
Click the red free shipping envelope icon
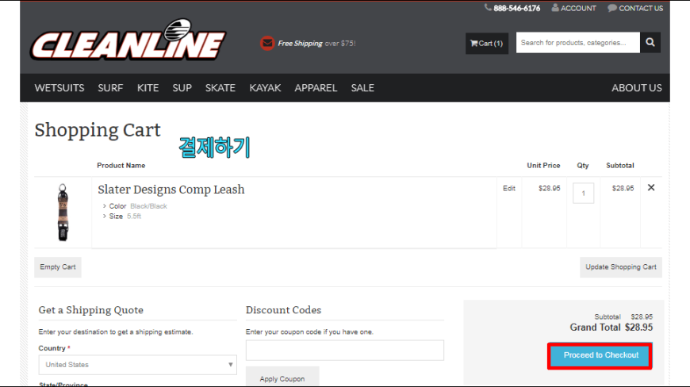[267, 43]
